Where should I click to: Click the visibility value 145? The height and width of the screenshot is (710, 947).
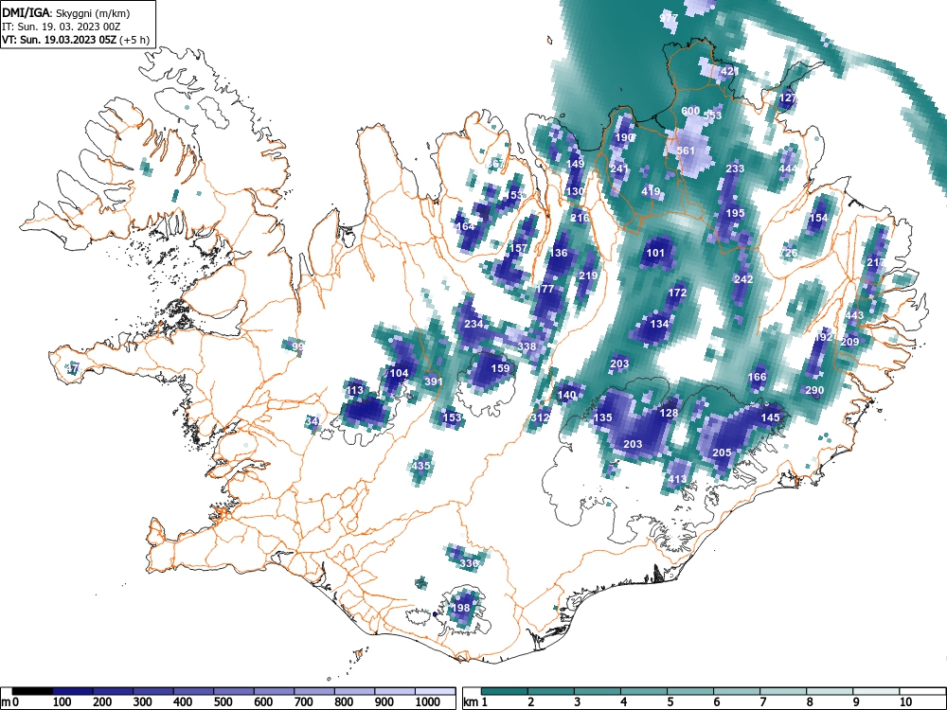[771, 417]
